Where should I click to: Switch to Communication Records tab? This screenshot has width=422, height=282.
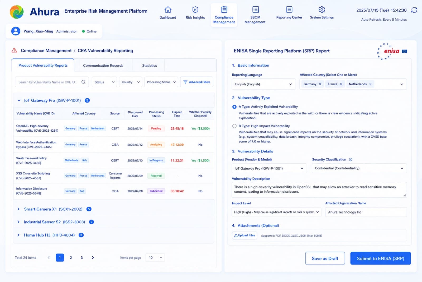point(103,66)
